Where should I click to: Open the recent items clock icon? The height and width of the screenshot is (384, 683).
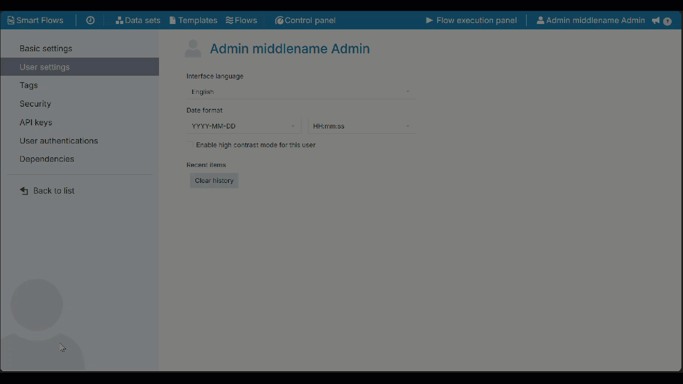click(90, 20)
